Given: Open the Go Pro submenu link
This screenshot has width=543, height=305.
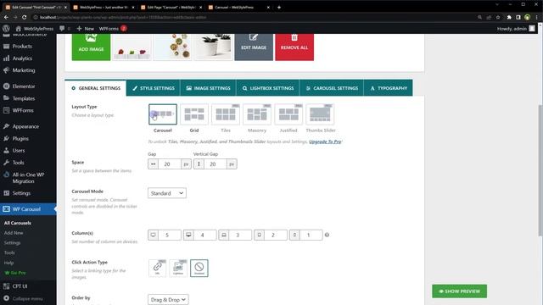Looking at the screenshot, I should 15,273.
